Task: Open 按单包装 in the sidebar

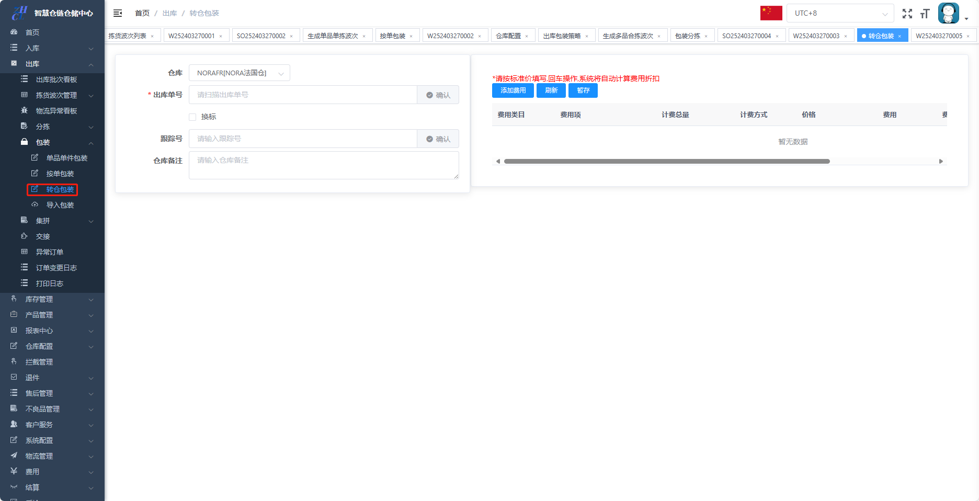Action: 60,174
